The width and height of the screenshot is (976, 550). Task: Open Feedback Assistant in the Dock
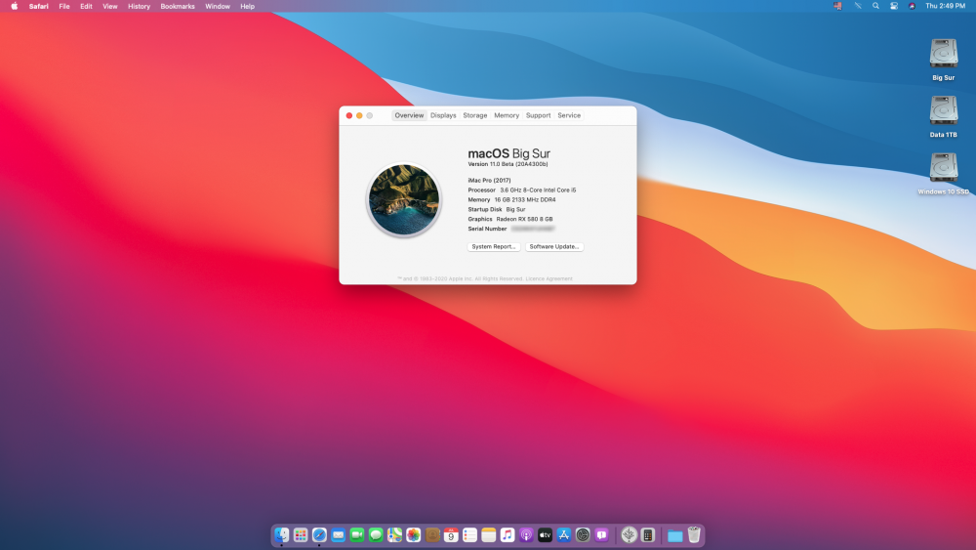[x=601, y=534]
